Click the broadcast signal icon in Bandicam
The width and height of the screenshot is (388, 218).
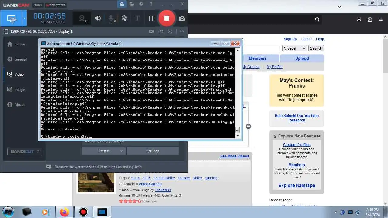pyautogui.click(x=170, y=31)
